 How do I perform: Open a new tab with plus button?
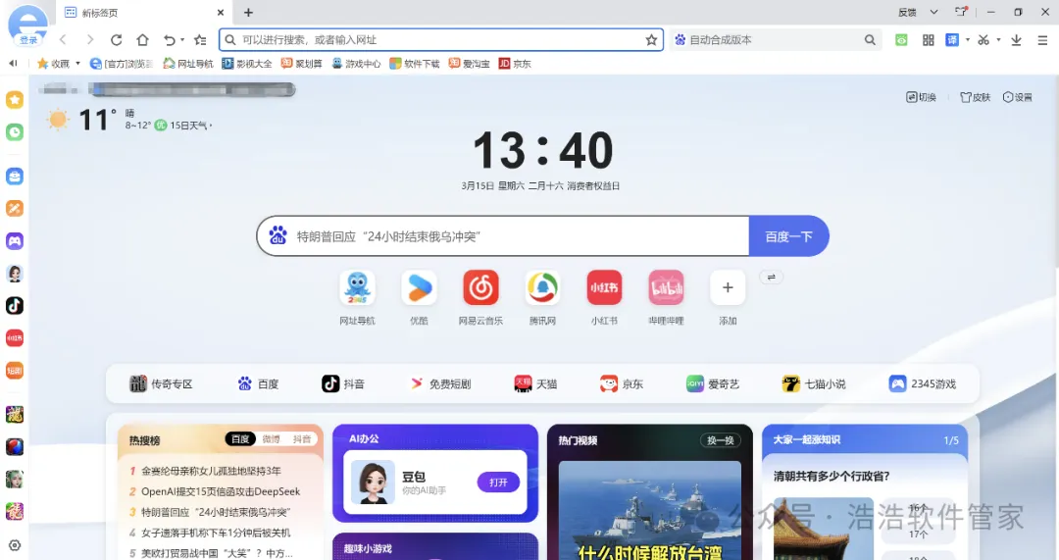click(x=248, y=12)
